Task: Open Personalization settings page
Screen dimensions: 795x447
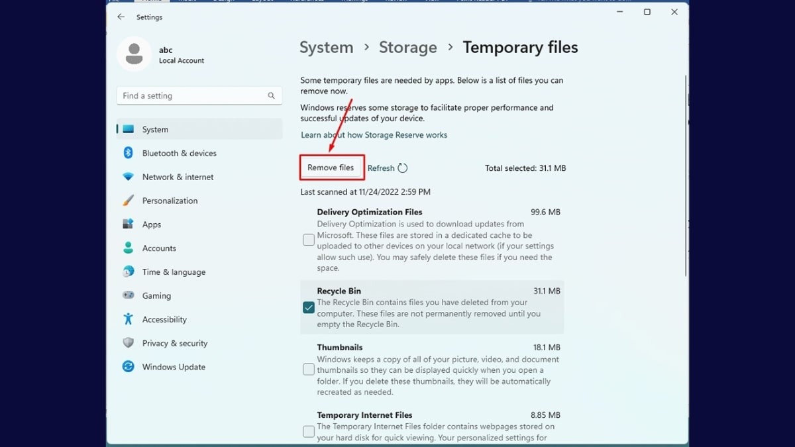Action: coord(199,201)
